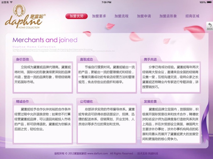Click the paragraph starting 立刻成为黛富妮品牌代理商

pyautogui.click(x=43, y=75)
